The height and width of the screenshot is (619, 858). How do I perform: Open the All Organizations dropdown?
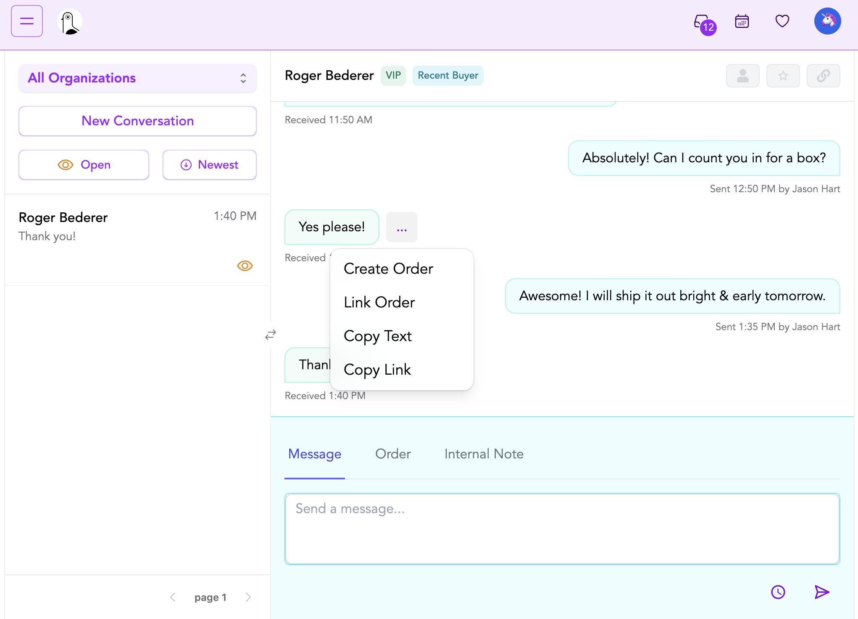(137, 78)
